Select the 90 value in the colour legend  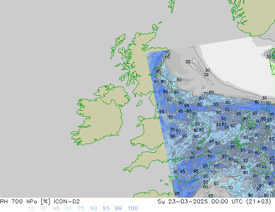coord(93,209)
